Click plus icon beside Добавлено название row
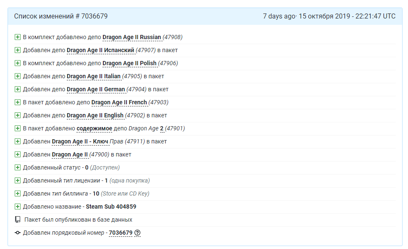Screen dimensions: 408x249 point(17,207)
